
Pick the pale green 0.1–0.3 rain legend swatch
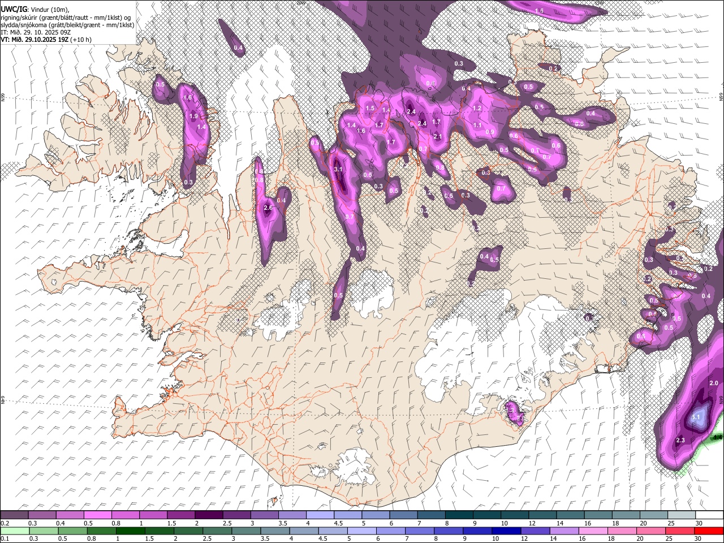[x=14, y=531]
